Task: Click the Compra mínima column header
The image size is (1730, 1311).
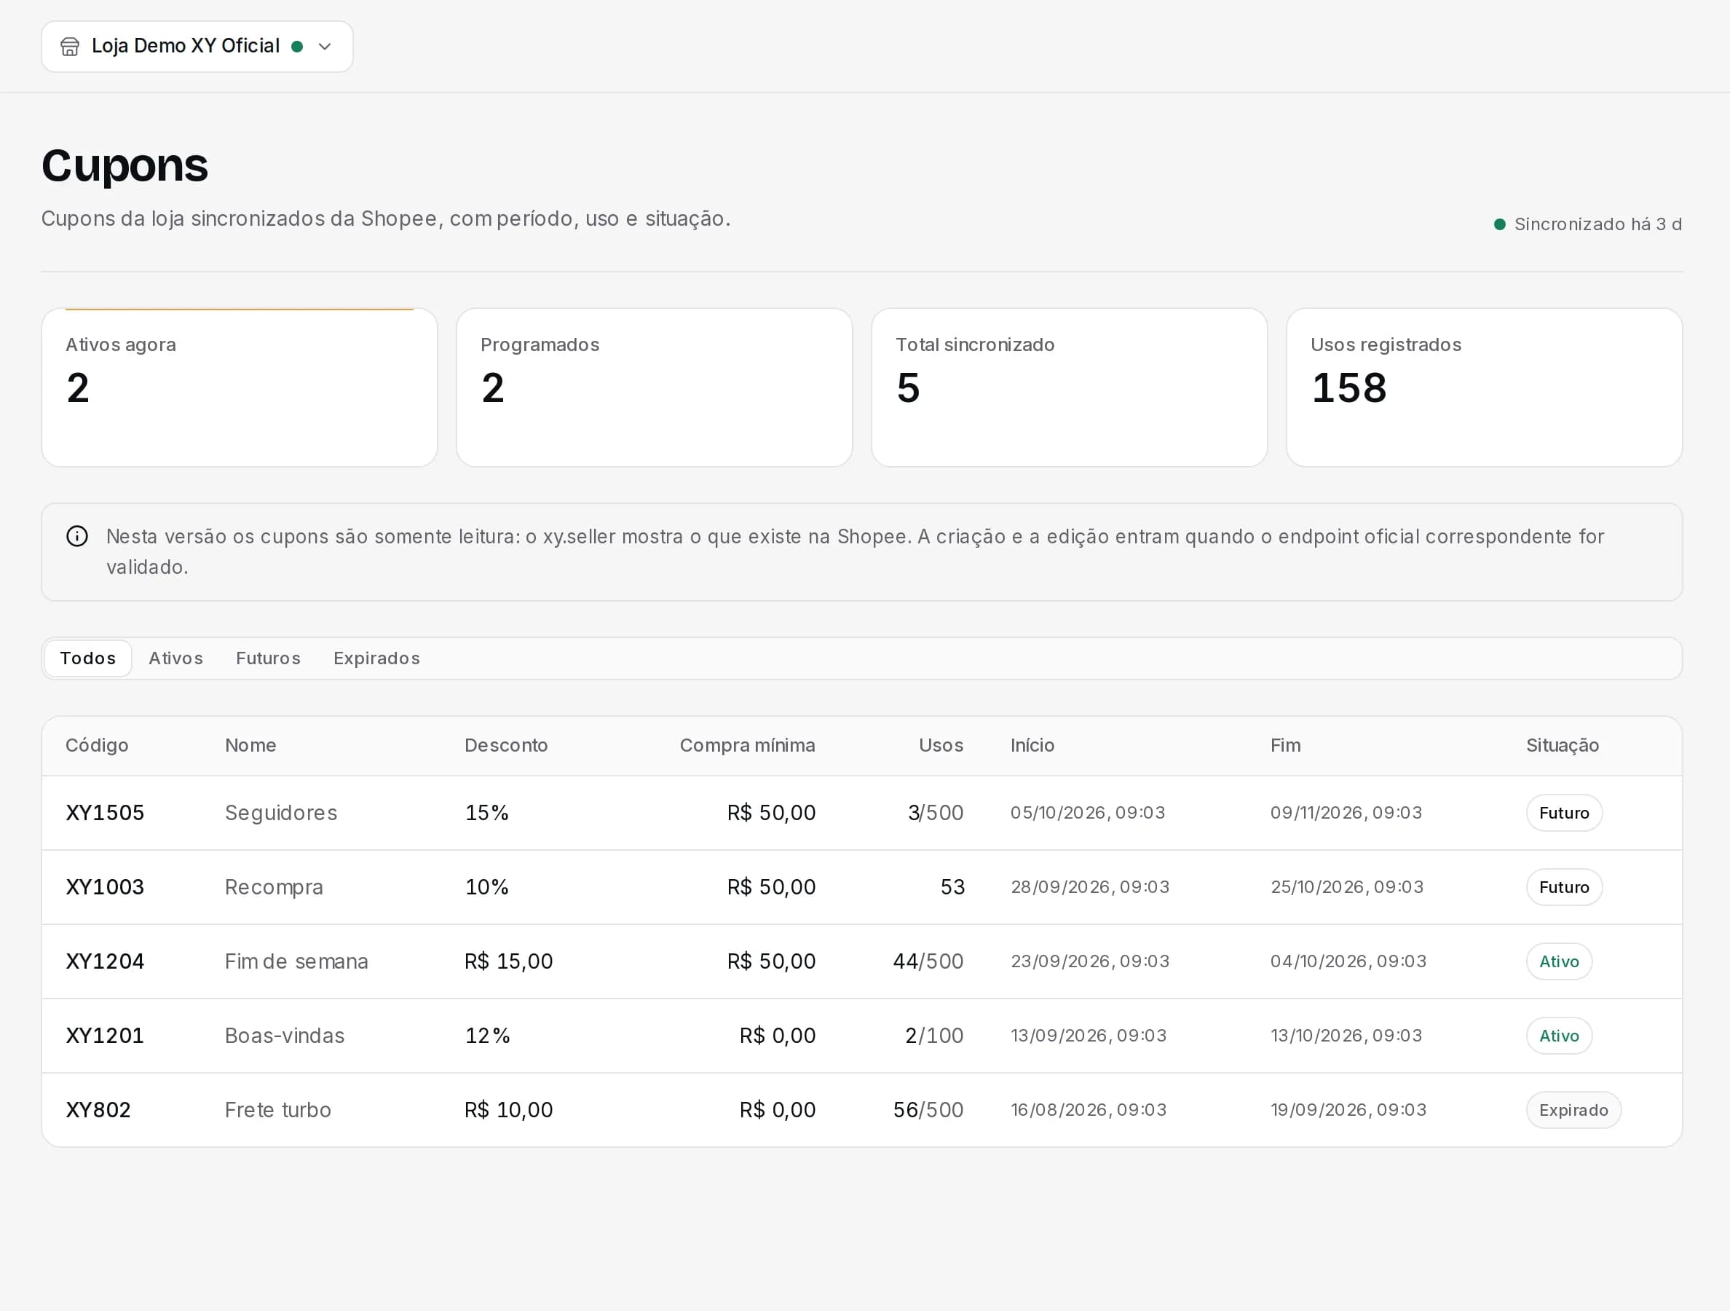Action: 748,746
